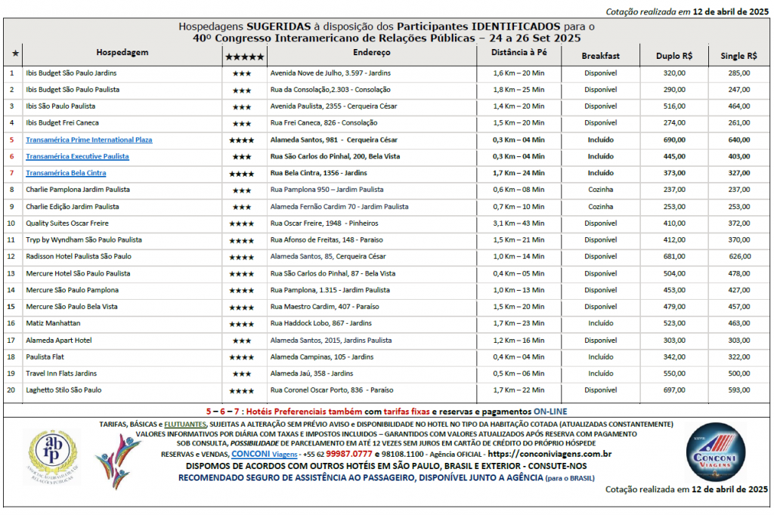
Task: Visit the https://conconiviagens.com.br URL
Action: (550, 455)
